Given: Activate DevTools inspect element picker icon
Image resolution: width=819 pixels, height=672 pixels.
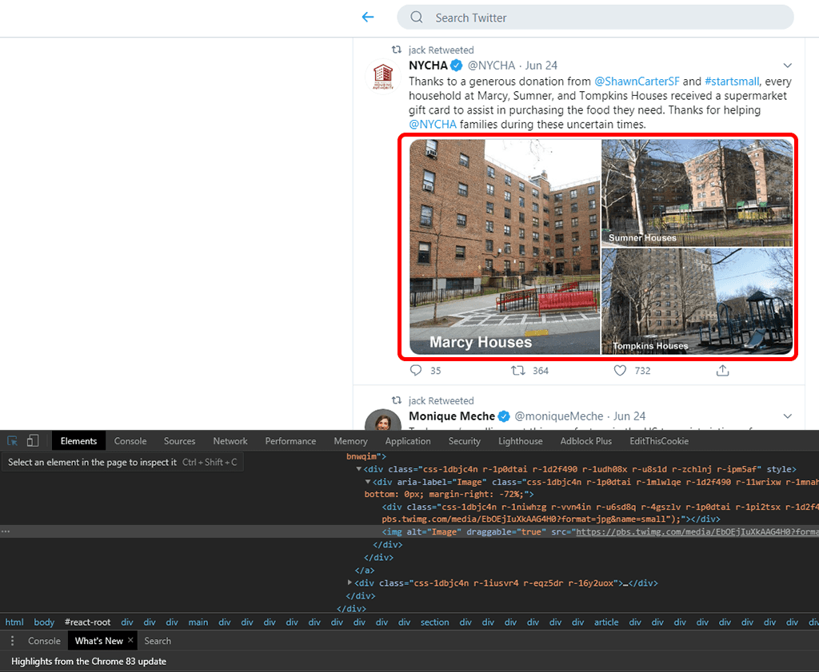Looking at the screenshot, I should tap(13, 441).
